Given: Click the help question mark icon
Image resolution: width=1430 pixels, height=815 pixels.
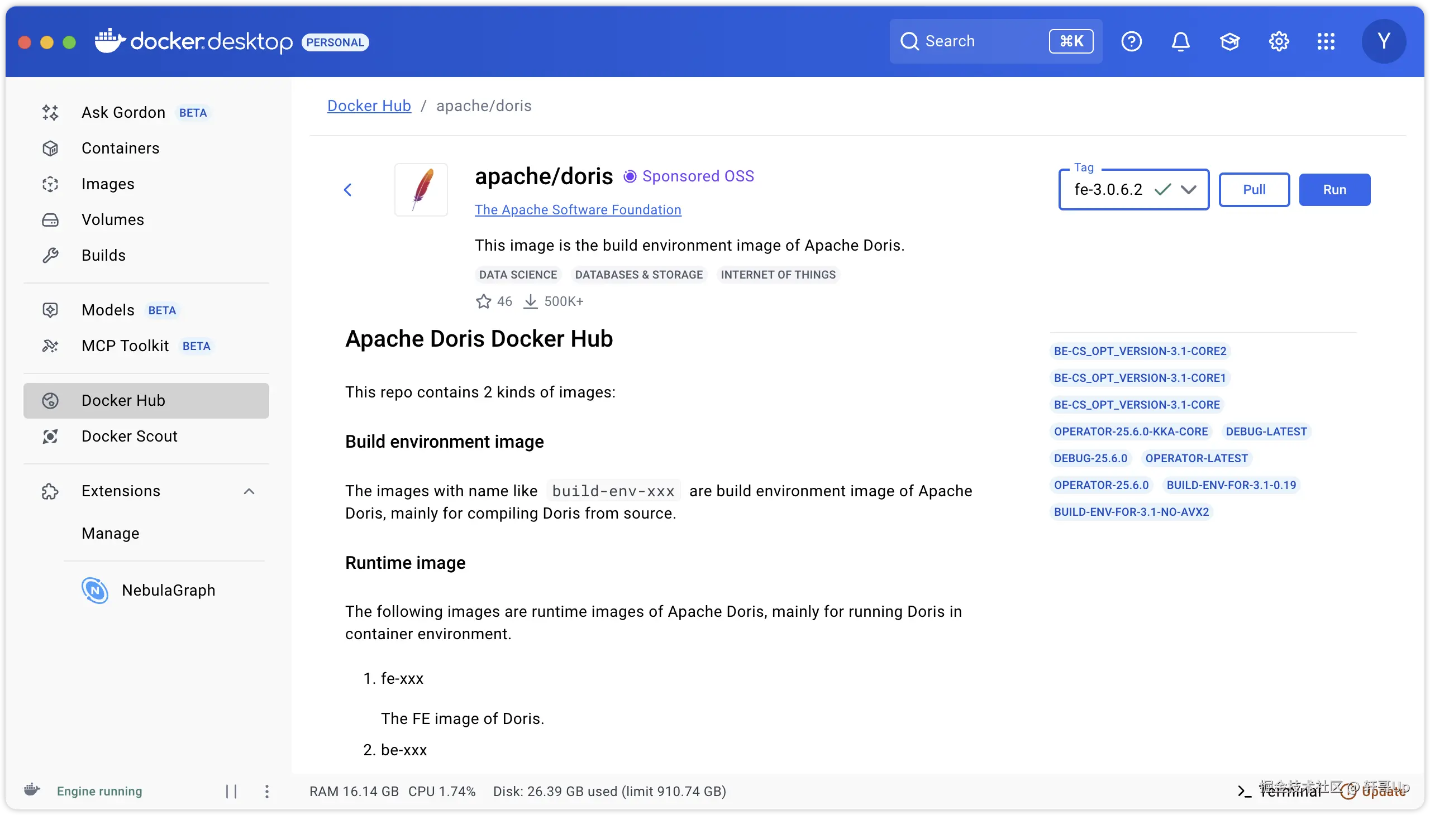Looking at the screenshot, I should 1131,41.
